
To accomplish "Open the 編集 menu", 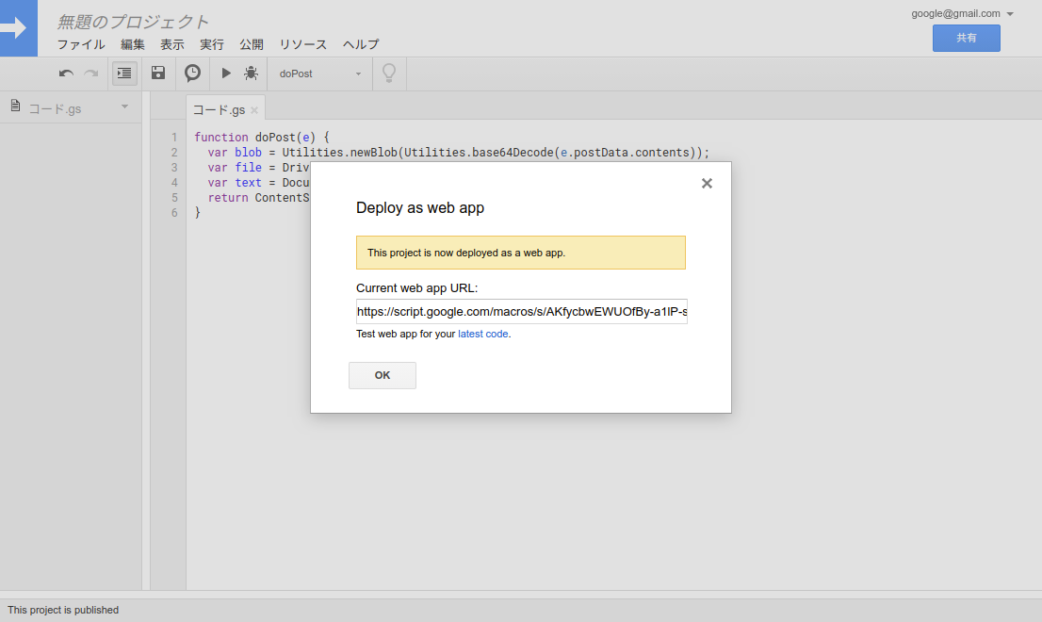I will 132,44.
